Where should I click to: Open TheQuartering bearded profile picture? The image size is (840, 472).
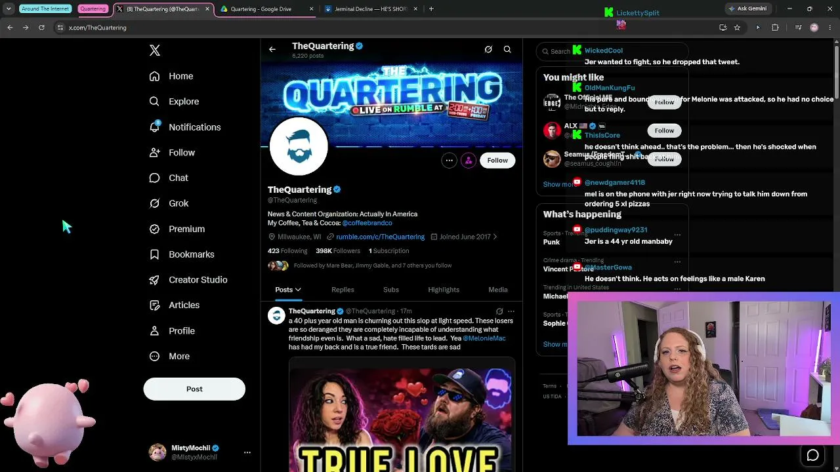(x=299, y=147)
